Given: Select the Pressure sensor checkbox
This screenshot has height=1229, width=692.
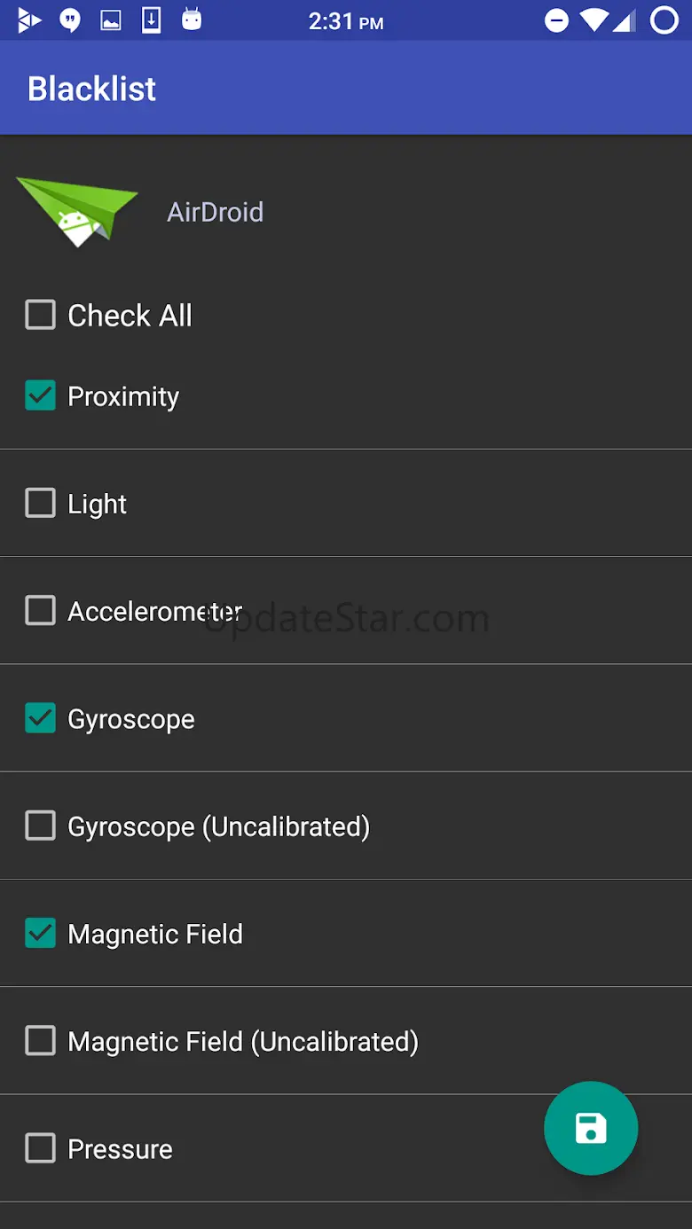Looking at the screenshot, I should point(41,1149).
